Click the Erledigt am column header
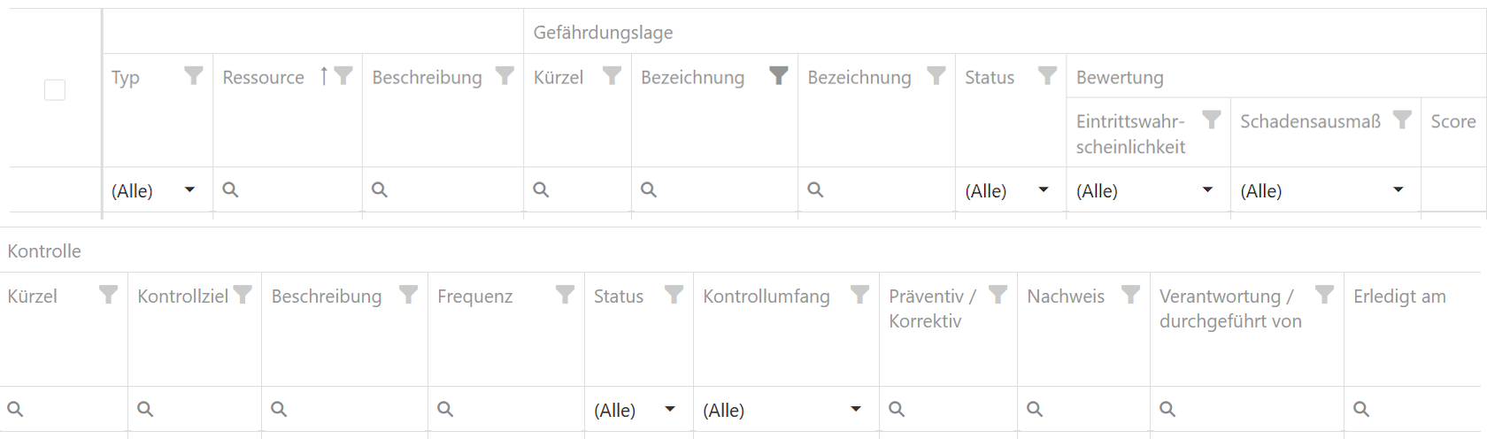 1399,297
